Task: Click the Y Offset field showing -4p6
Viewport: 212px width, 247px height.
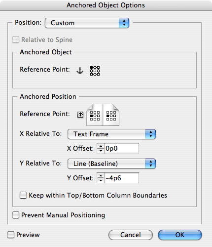Action: pyautogui.click(x=122, y=178)
